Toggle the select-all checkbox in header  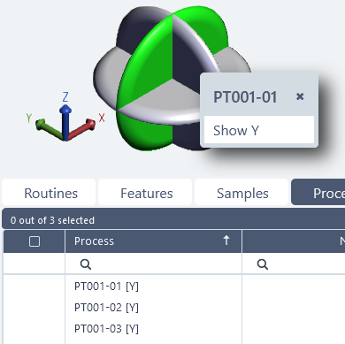coord(34,241)
